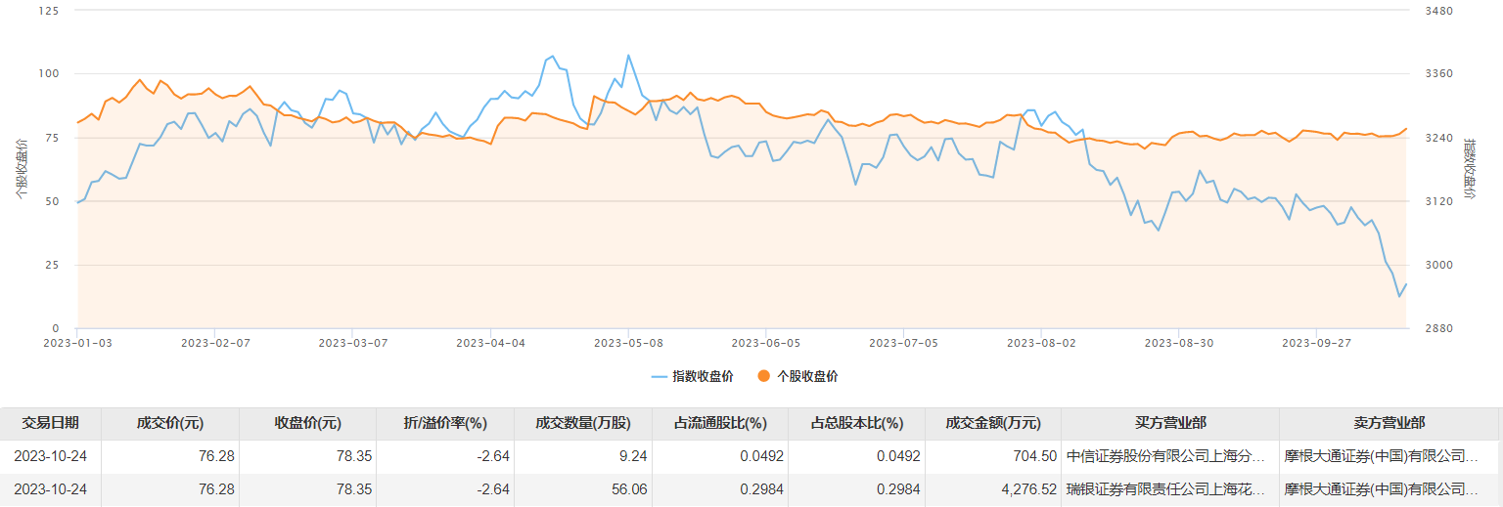Screen dimensions: 1503x507
Task: Select the 收盘价(元) column header
Action: [307, 423]
